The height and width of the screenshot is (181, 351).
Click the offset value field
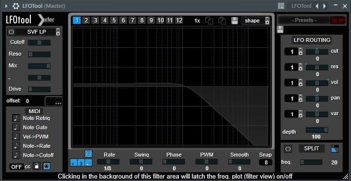pos(27,101)
